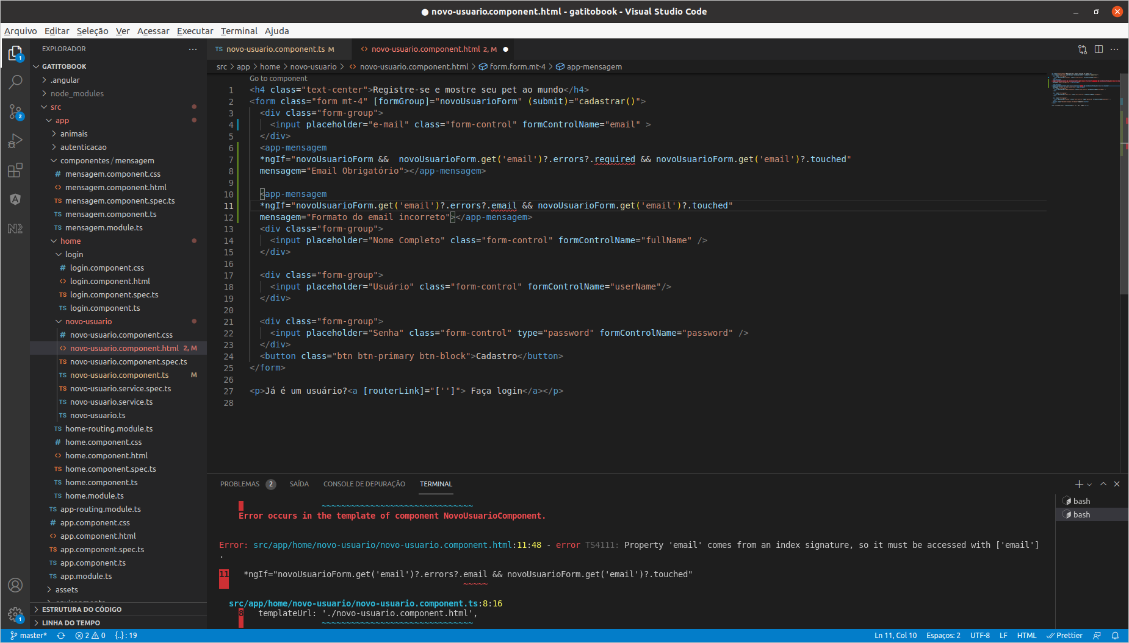Open the Extensions view icon
The height and width of the screenshot is (643, 1129).
coord(15,170)
